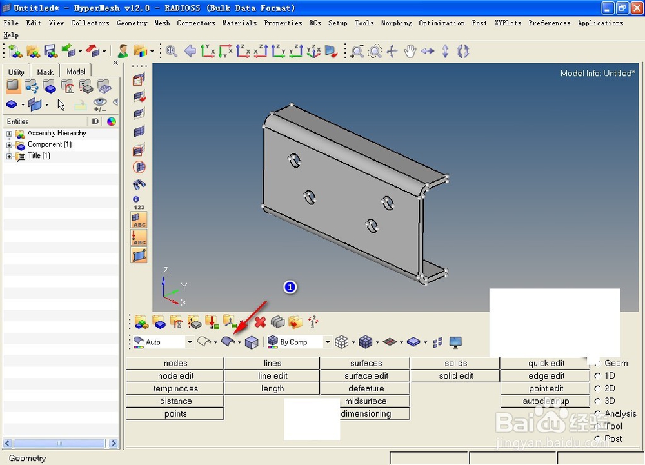This screenshot has width=645, height=465.
Task: Click the Save Model toolbar icon
Action: (x=50, y=51)
